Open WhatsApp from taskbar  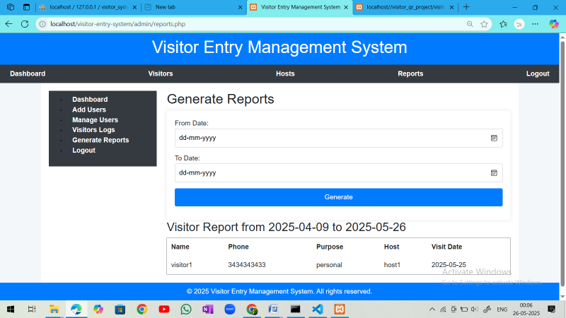pos(186,310)
